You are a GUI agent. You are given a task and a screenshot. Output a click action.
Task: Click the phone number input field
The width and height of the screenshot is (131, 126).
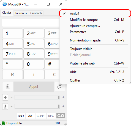31,23
